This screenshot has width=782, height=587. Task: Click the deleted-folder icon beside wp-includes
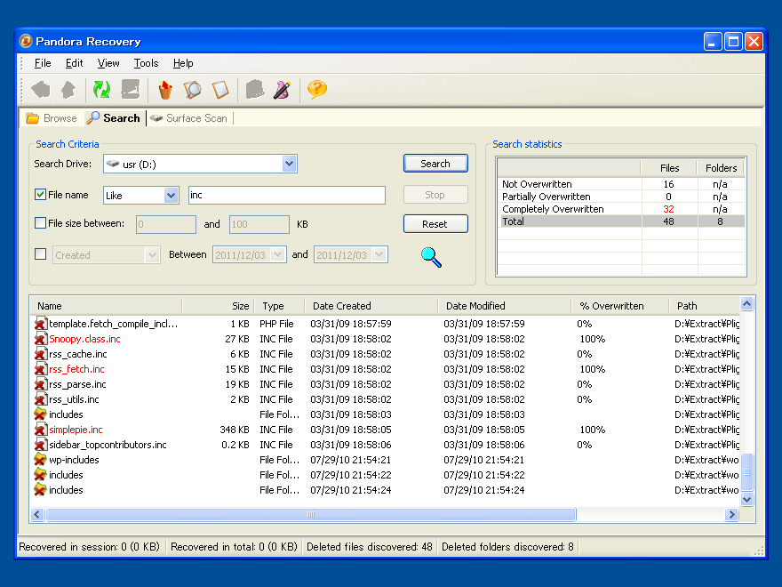coord(40,460)
